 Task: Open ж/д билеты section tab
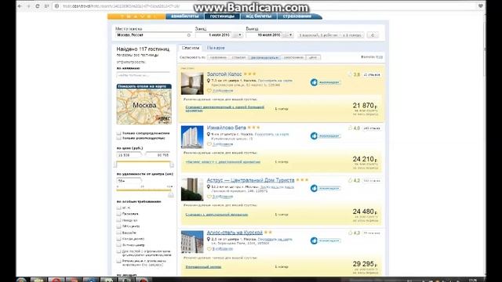(259, 16)
